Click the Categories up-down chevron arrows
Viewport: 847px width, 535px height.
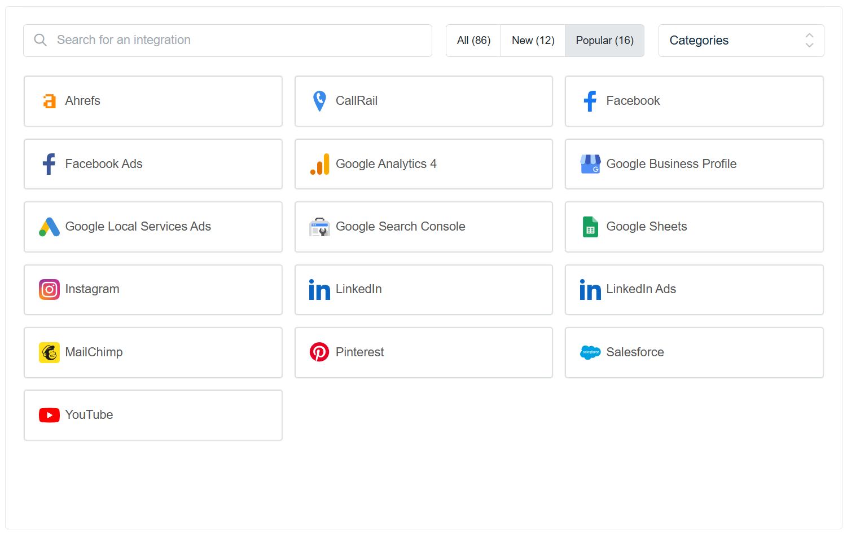[810, 40]
